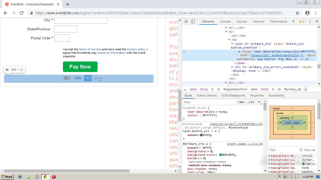Open media player from the taskbar
The width and height of the screenshot is (321, 180).
coord(37,177)
